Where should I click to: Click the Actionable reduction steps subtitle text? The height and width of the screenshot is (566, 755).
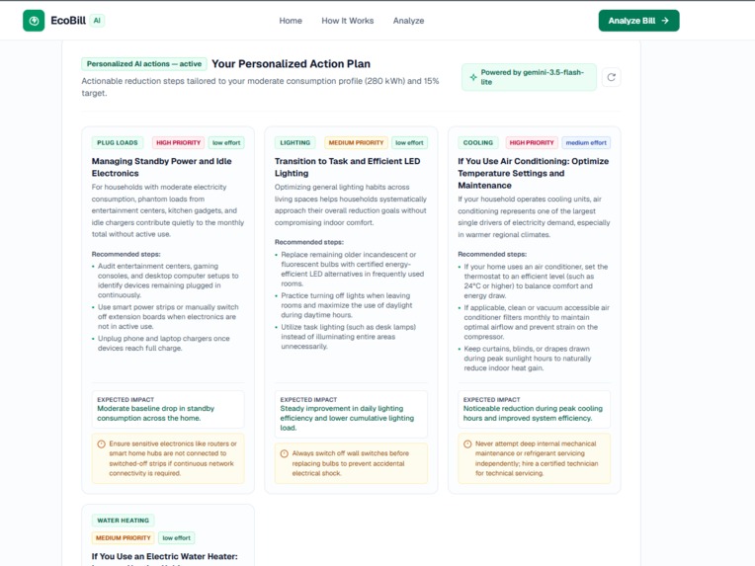(260, 87)
